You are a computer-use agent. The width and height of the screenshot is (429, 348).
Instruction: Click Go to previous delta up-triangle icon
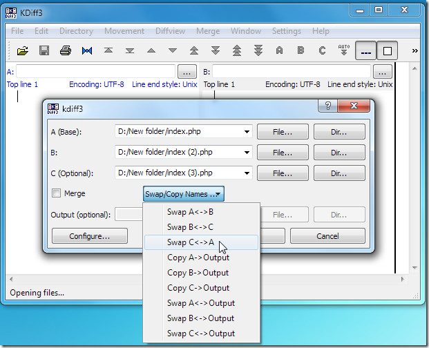point(151,50)
